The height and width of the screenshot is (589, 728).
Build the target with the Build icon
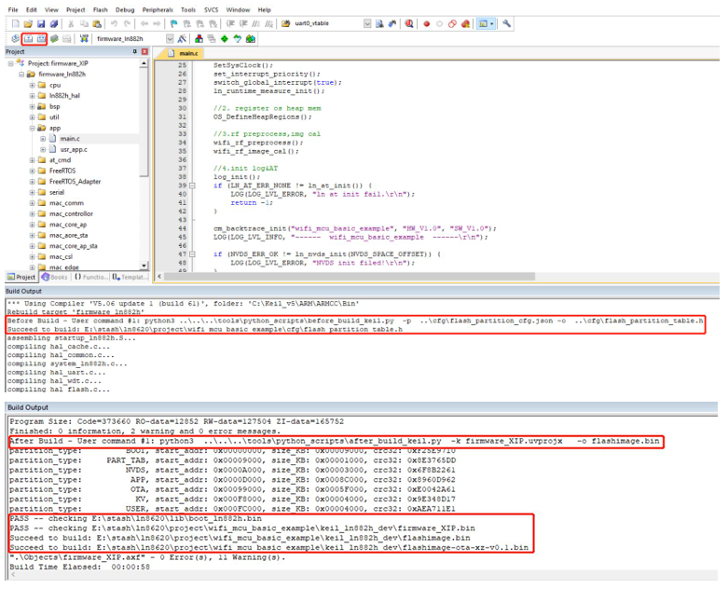coord(28,39)
